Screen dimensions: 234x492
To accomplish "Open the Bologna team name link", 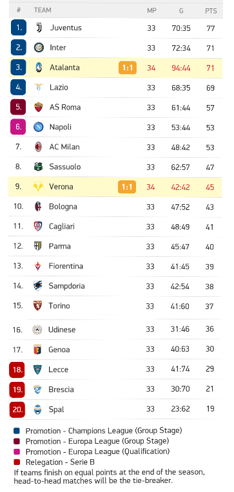I will coord(63,207).
